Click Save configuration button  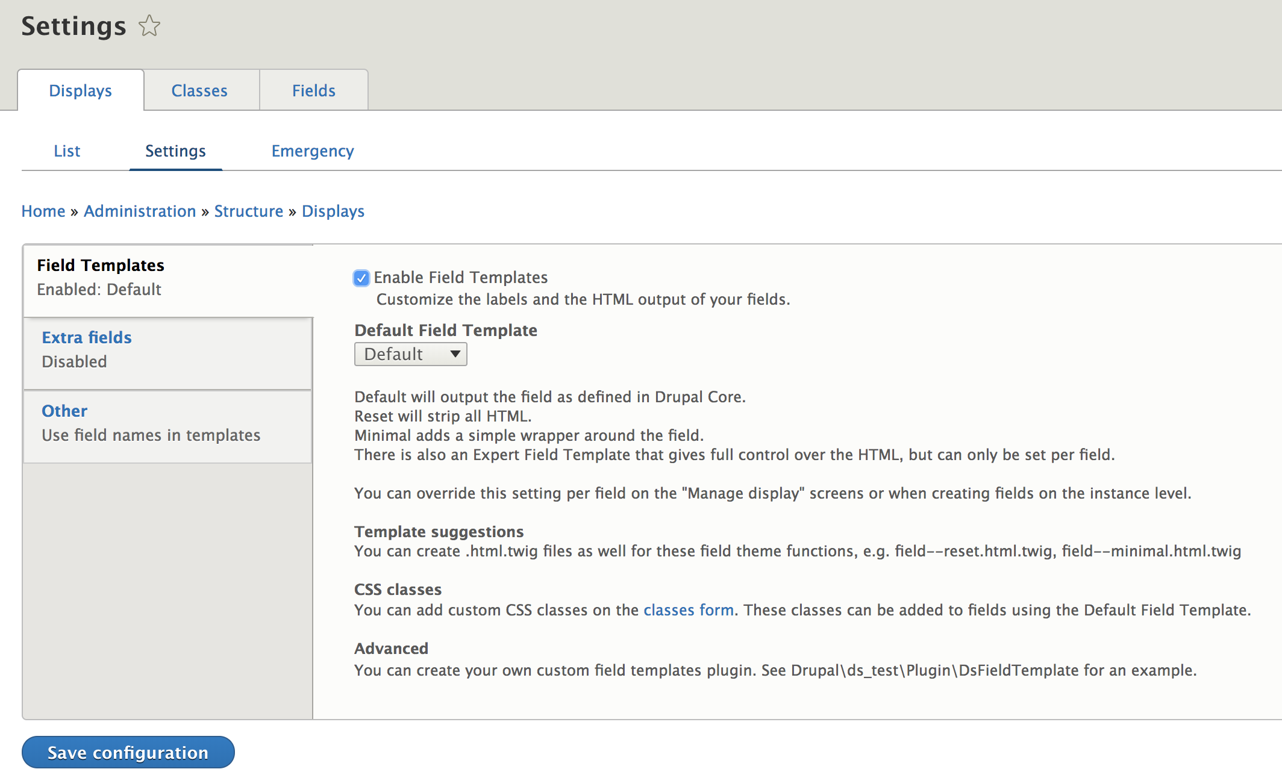point(128,753)
